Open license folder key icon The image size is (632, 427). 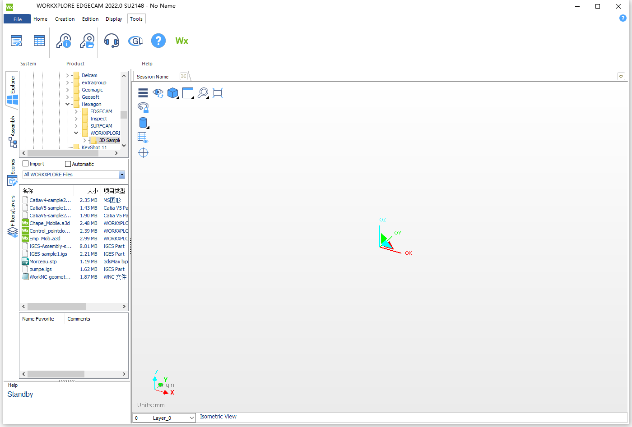pyautogui.click(x=87, y=41)
